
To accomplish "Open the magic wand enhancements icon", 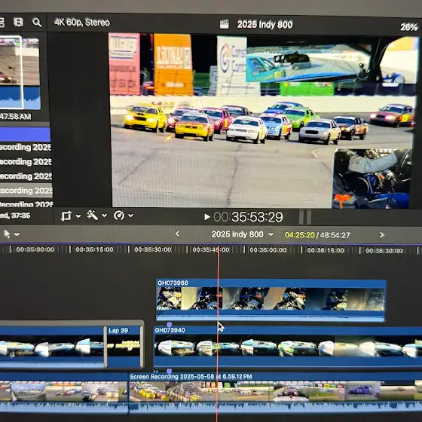I will click(92, 216).
